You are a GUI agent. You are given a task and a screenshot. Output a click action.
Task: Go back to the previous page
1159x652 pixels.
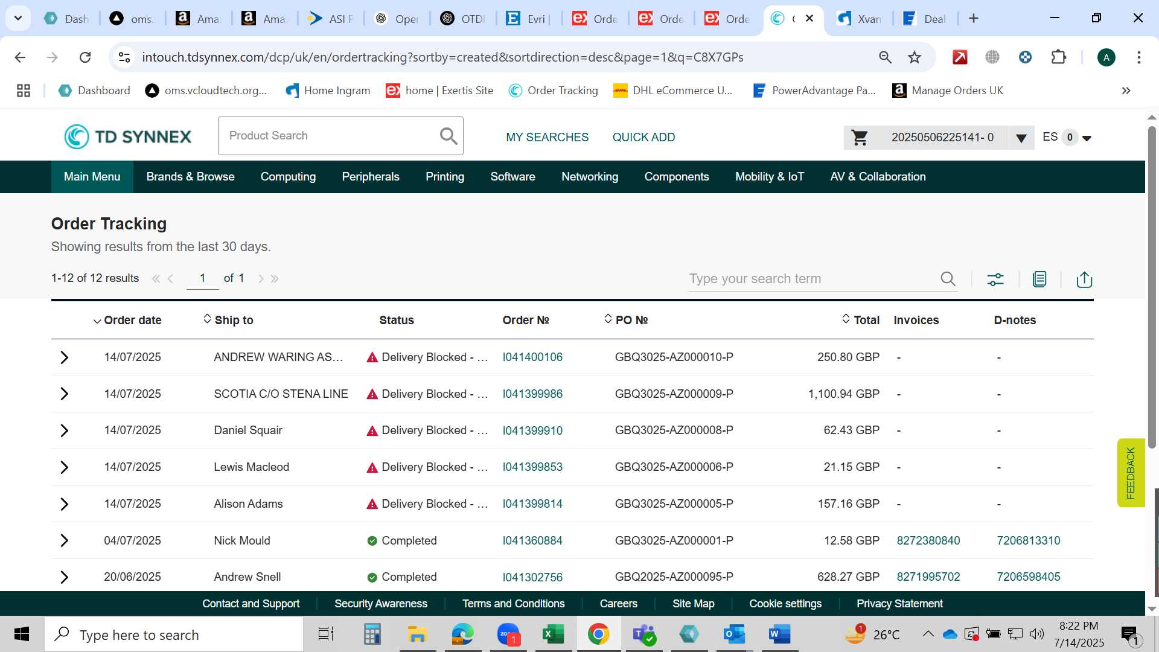[x=20, y=57]
